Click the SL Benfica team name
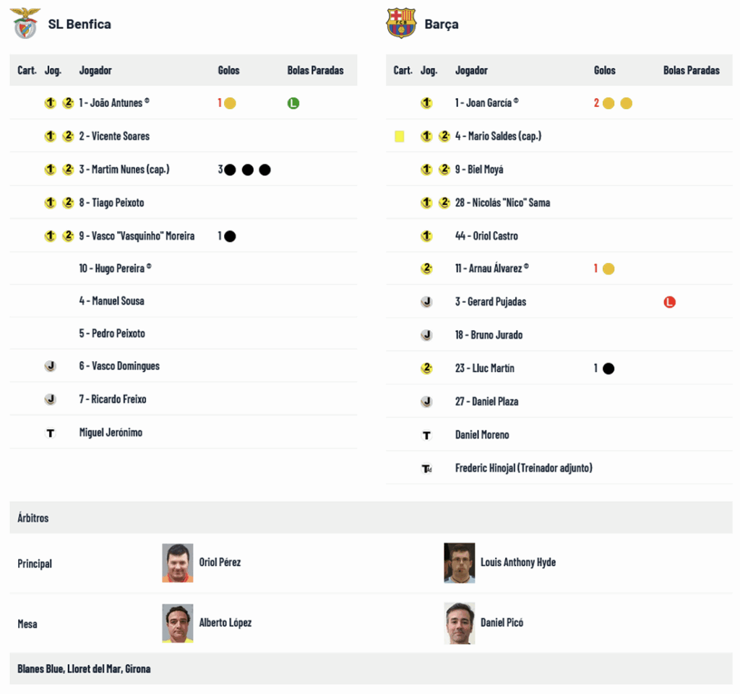Image resolution: width=740 pixels, height=694 pixels. [79, 24]
